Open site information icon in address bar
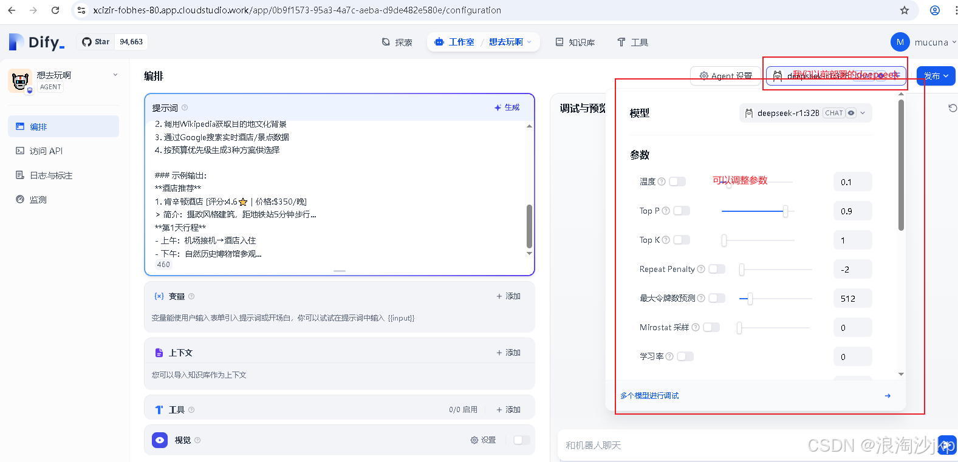Viewport: 958px width, 462px height. tap(81, 10)
